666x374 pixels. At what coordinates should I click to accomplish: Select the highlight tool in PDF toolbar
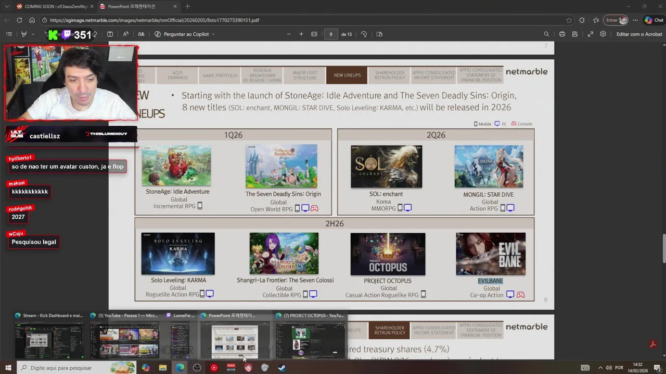coord(23,34)
